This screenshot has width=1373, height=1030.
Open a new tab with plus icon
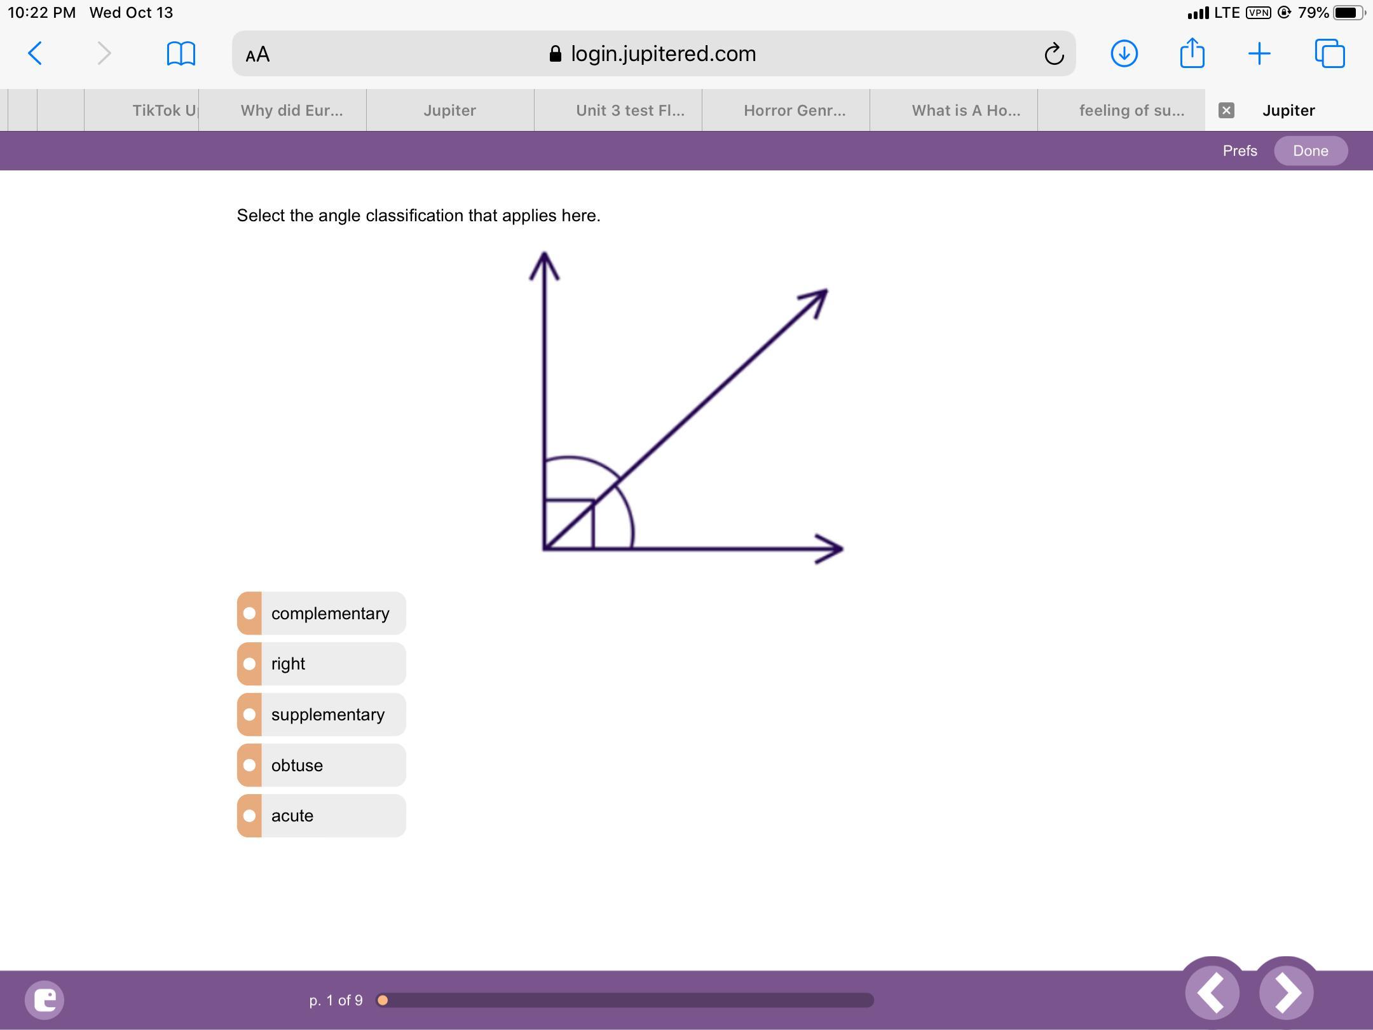pyautogui.click(x=1259, y=53)
